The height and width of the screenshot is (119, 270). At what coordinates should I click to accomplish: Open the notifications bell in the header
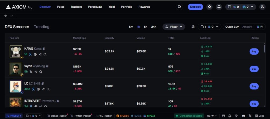click(219, 7)
